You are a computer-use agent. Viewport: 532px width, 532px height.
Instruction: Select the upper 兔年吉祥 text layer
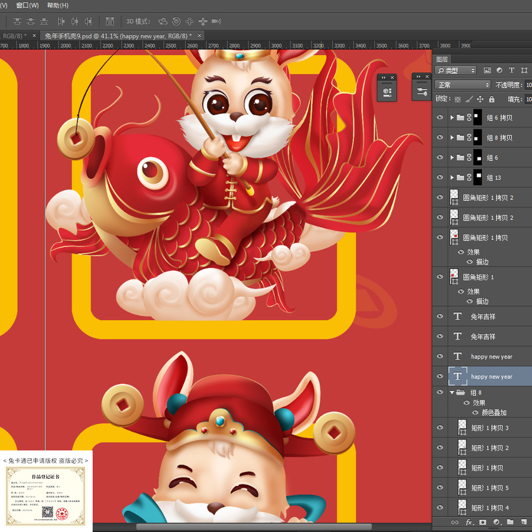[482, 317]
